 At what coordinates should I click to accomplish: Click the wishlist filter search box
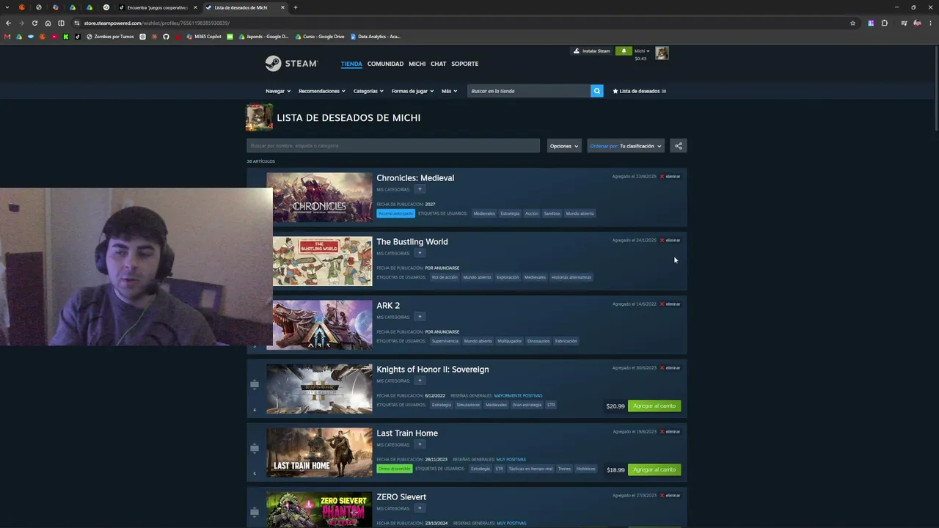[393, 146]
